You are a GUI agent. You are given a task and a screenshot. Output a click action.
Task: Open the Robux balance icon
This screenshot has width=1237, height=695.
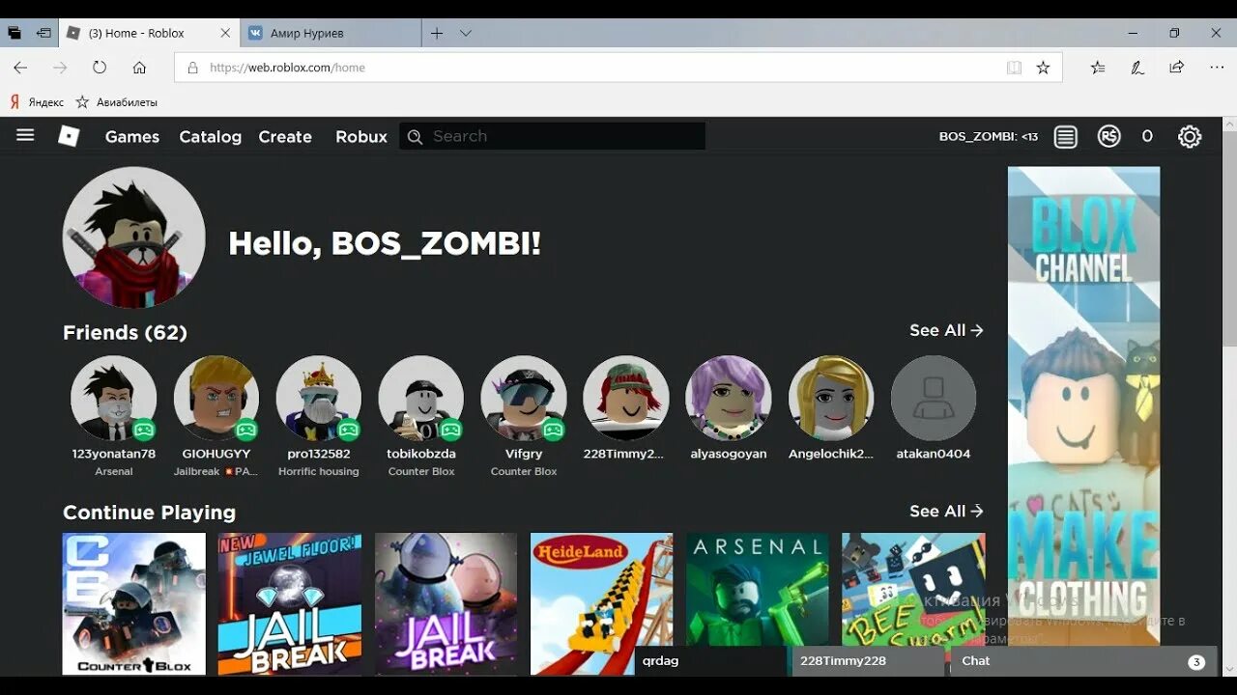click(1109, 136)
